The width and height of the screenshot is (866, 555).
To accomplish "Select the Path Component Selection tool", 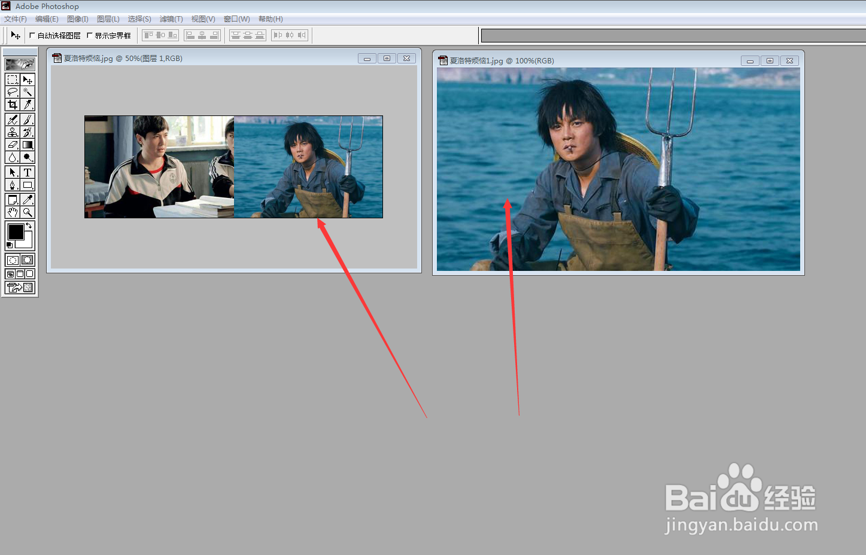I will [13, 172].
